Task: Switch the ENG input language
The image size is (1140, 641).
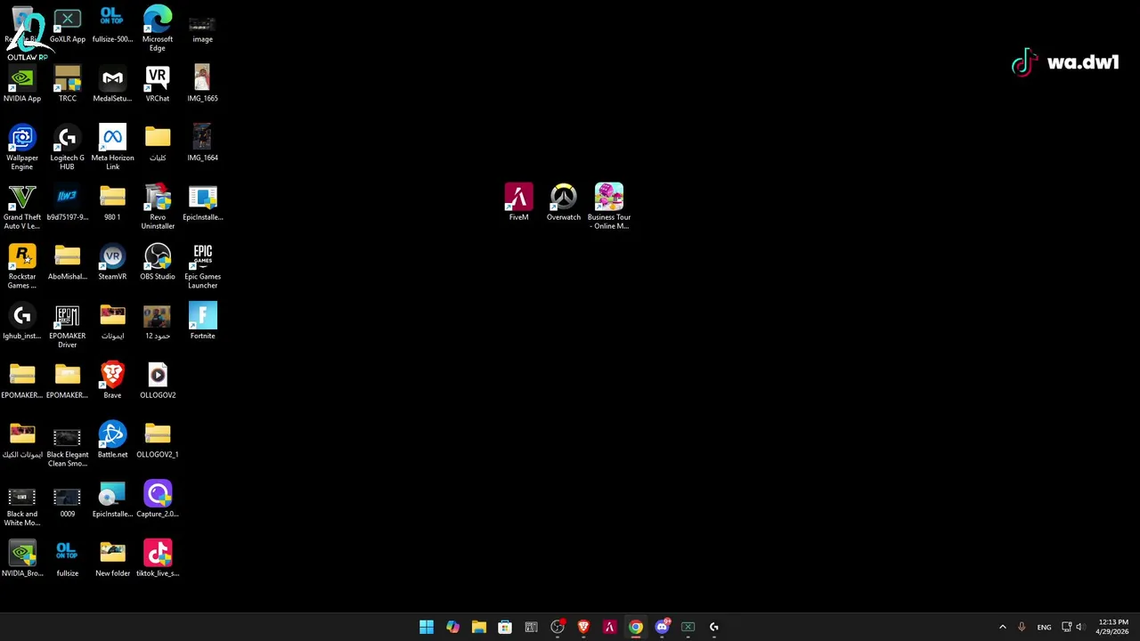Action: (x=1044, y=627)
